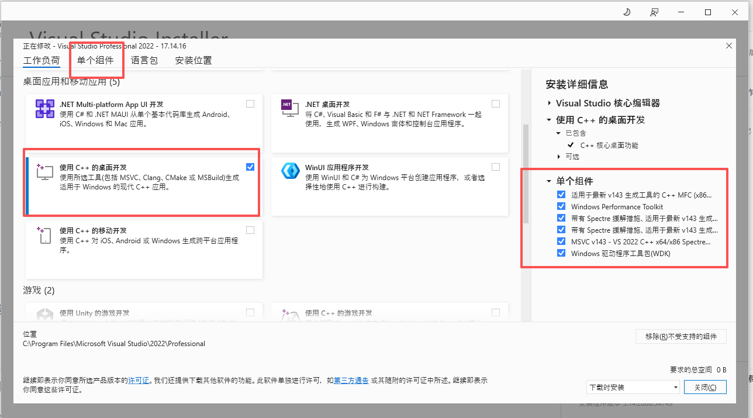Click the workloads list vertical scrollbar
Viewport: 753px width, 418px height.
pyautogui.click(x=526, y=173)
